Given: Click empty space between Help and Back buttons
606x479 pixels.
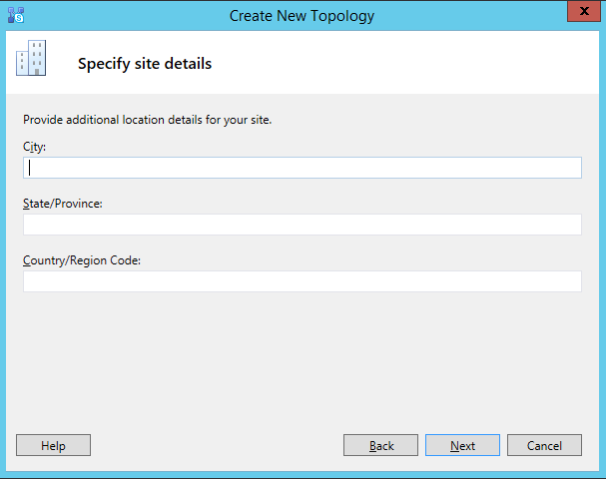Looking at the screenshot, I should click(217, 446).
